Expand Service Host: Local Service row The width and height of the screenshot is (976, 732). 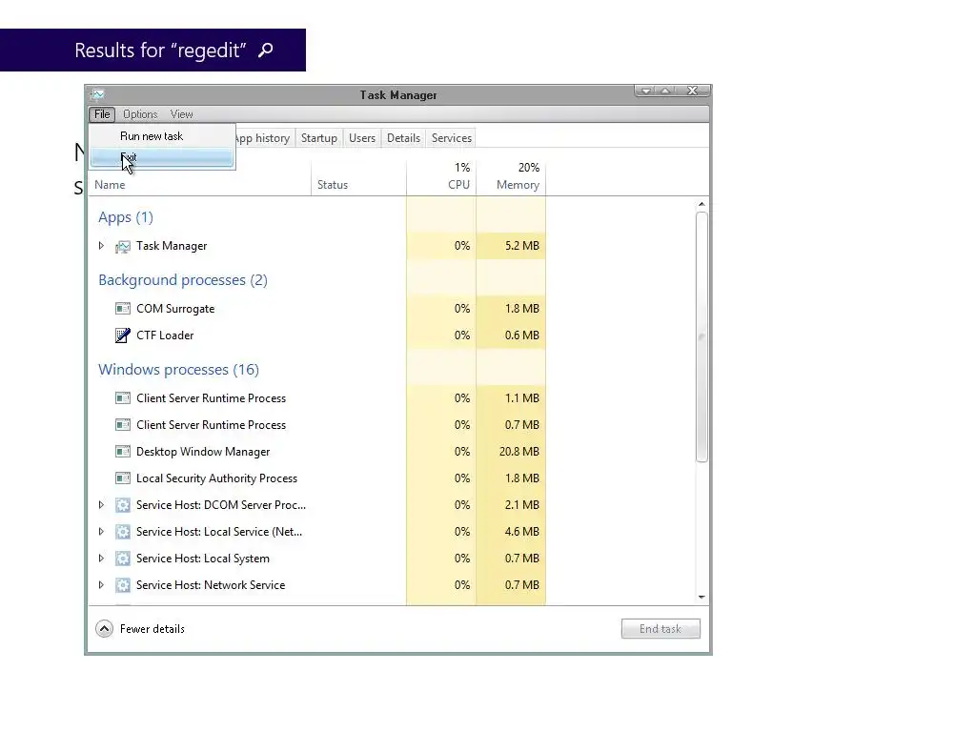click(x=101, y=532)
